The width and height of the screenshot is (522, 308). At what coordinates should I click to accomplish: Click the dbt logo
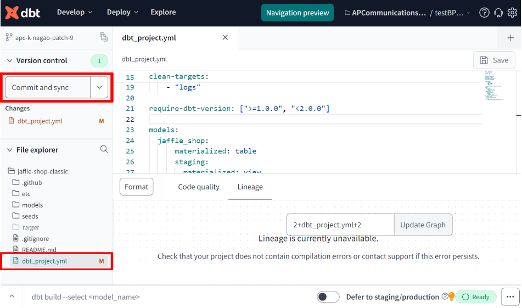pos(23,13)
